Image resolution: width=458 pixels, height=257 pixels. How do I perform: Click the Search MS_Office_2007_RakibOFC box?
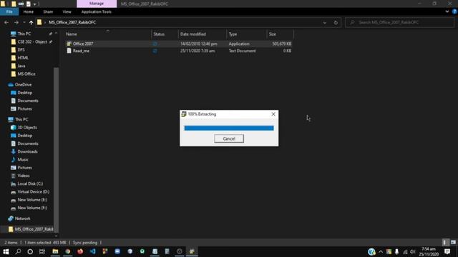click(399, 22)
